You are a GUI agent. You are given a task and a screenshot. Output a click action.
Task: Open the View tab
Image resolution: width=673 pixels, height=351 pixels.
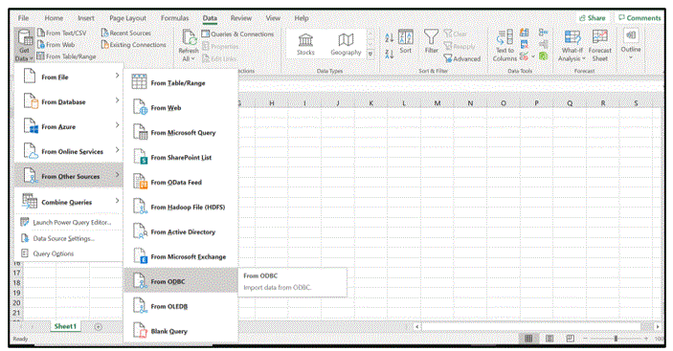pos(273,18)
